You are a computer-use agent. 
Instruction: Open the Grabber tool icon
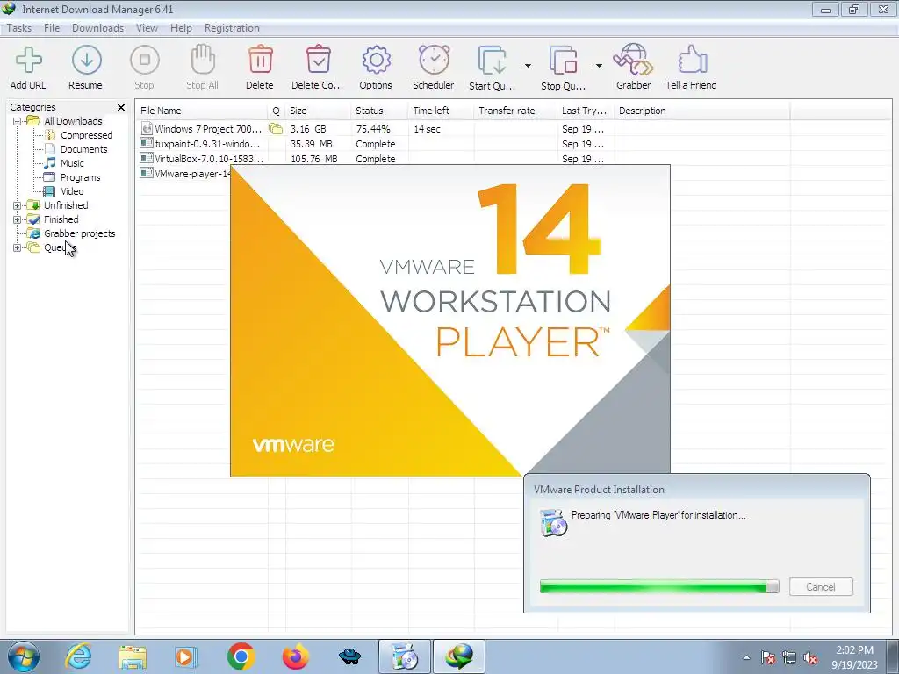pyautogui.click(x=633, y=60)
